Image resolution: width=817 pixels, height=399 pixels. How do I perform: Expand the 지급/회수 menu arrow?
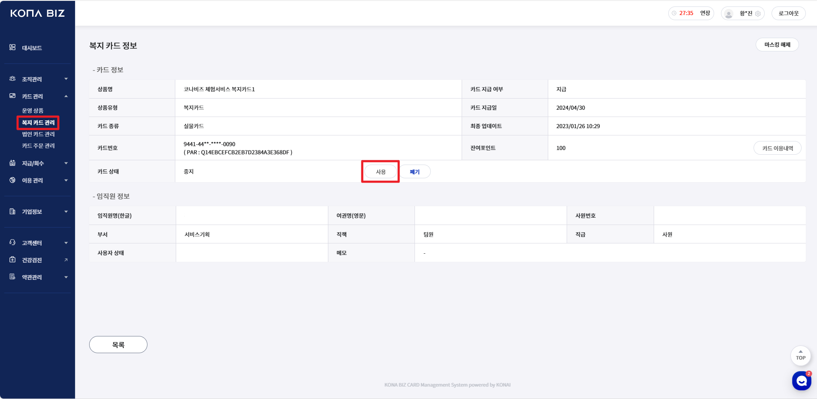[66, 163]
